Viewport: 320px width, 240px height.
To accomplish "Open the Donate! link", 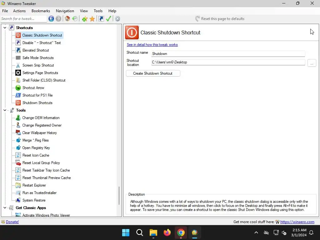I will [12, 222].
